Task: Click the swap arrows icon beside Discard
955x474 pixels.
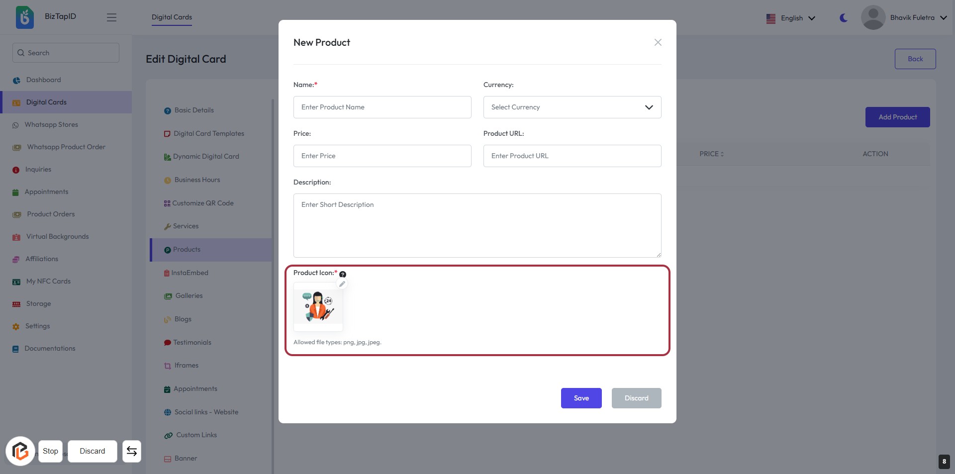Action: [132, 451]
